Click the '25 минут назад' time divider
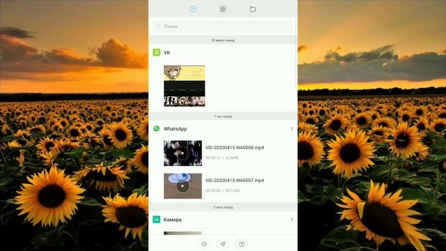 click(x=223, y=40)
